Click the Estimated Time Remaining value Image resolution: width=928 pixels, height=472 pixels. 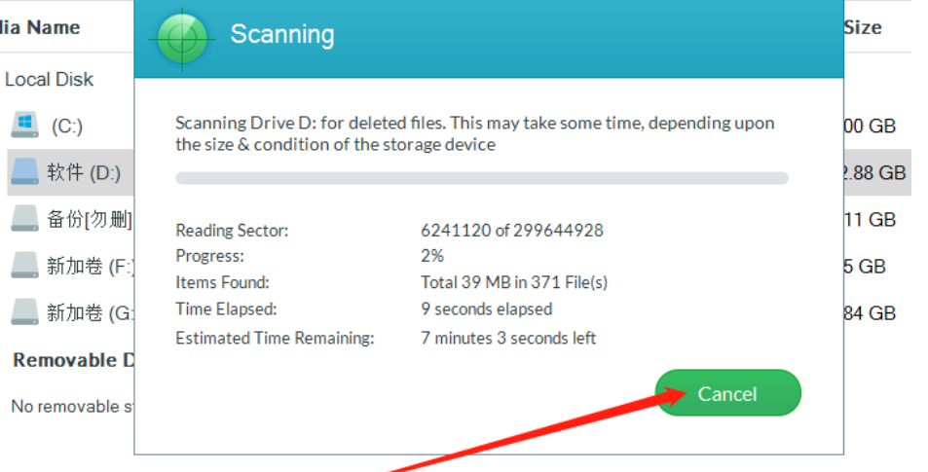click(508, 339)
